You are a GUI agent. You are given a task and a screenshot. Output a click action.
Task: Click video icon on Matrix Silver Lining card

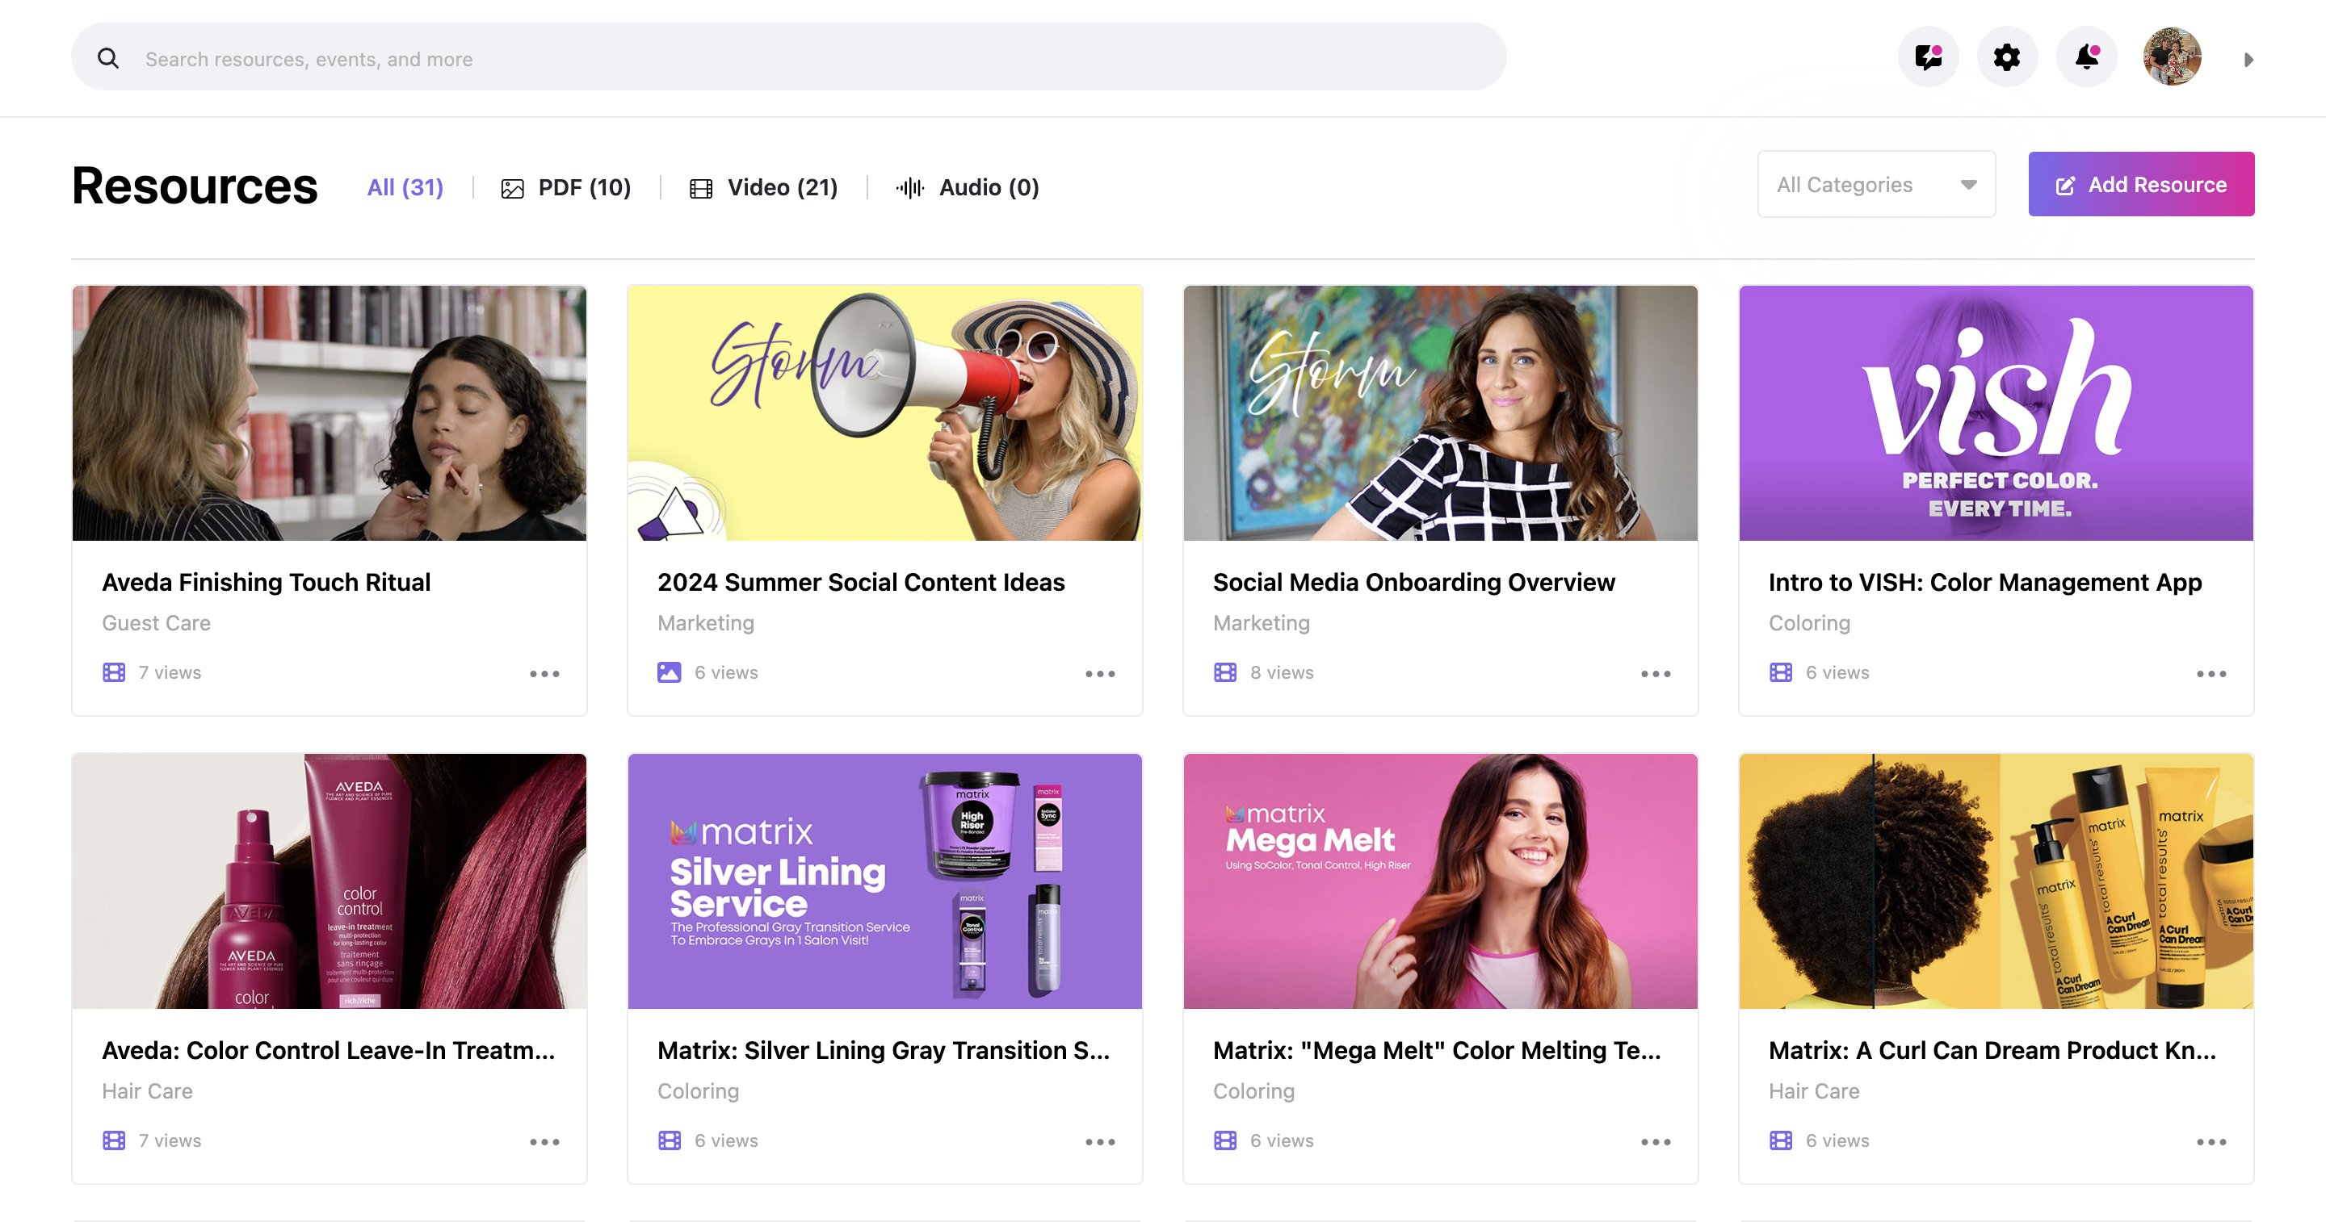coord(669,1140)
